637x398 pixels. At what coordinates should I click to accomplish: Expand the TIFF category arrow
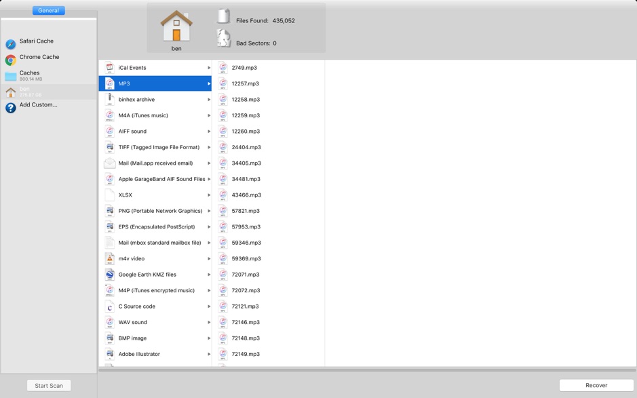pyautogui.click(x=209, y=147)
